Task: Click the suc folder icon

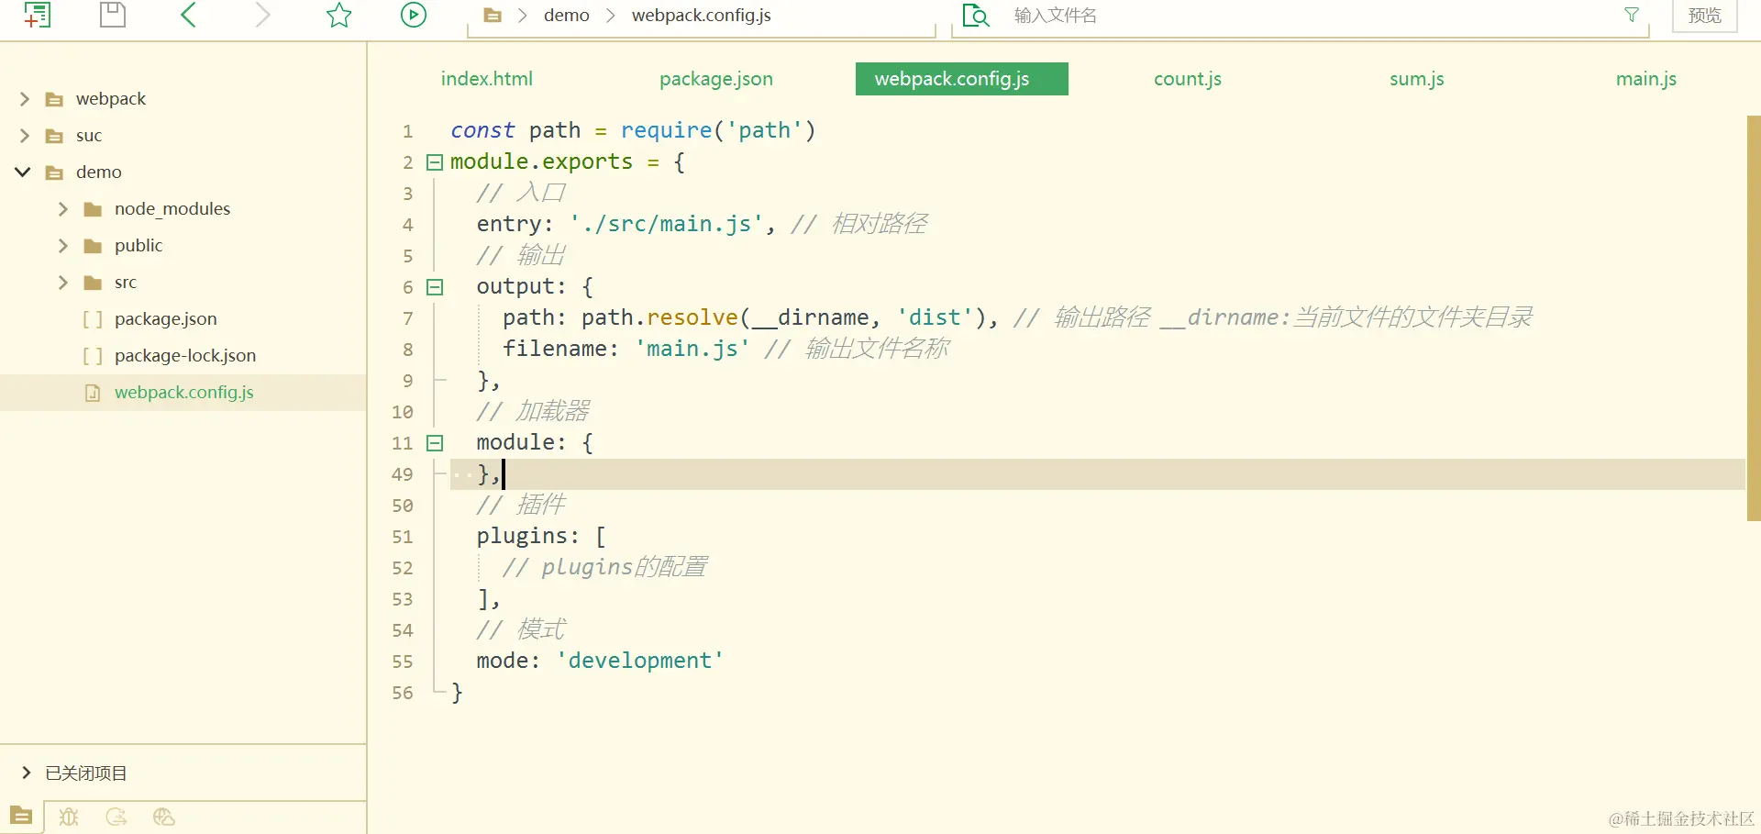Action: pyautogui.click(x=55, y=136)
